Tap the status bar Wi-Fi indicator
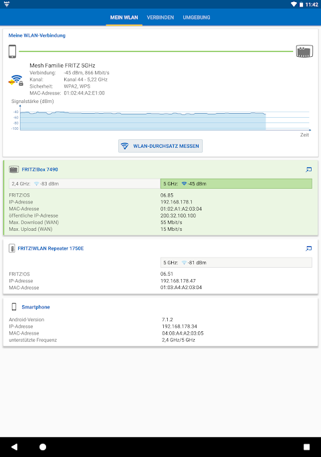Viewport: 321px width, 457px height. tap(294, 5)
